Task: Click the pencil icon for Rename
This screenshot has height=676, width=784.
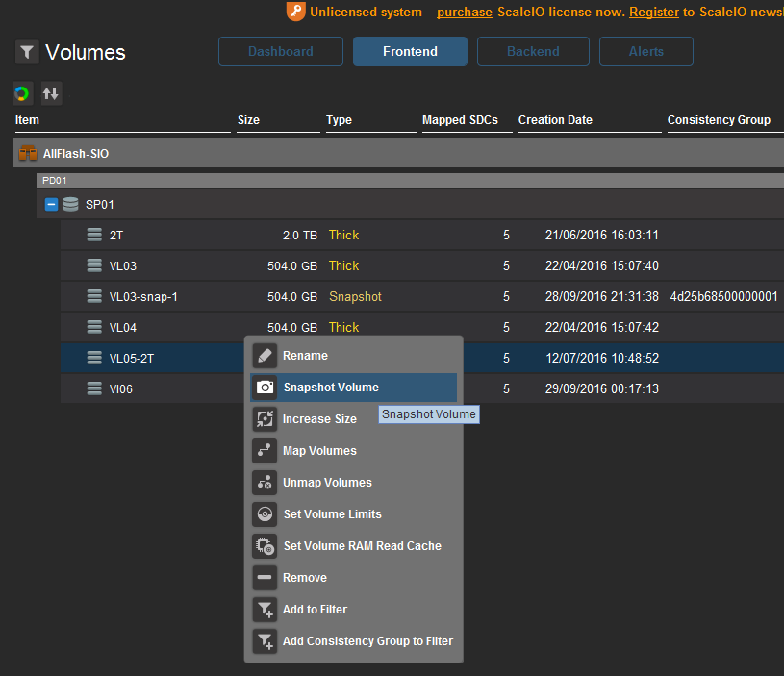Action: pos(265,355)
